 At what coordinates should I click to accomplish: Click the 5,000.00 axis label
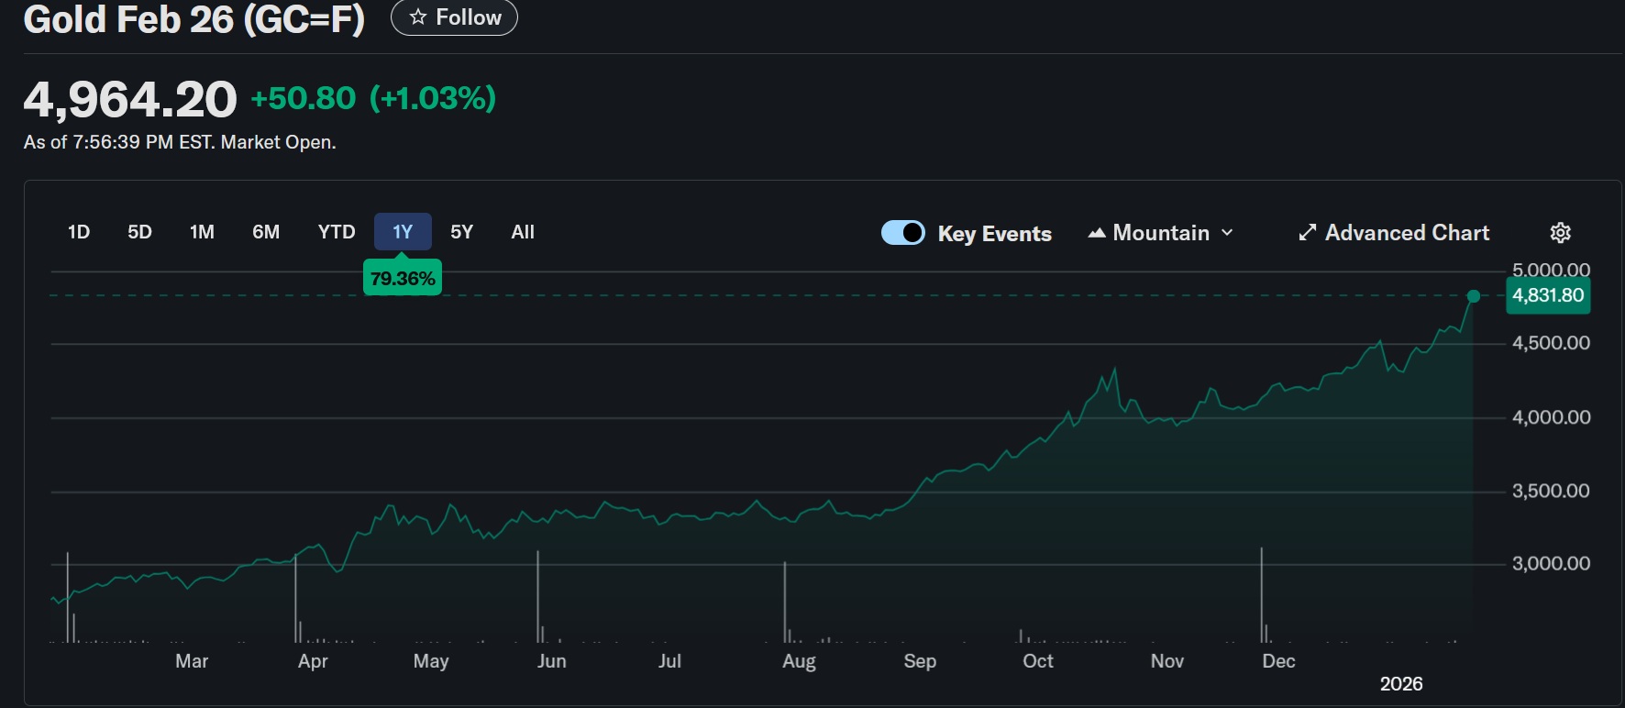[x=1551, y=270]
